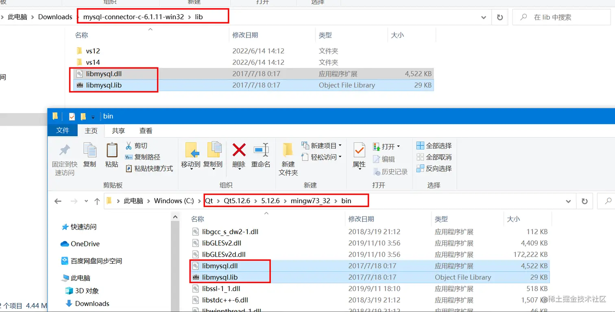This screenshot has width=615, height=312.
Task: Open the Move To (移动到) menu
Action: click(x=191, y=155)
